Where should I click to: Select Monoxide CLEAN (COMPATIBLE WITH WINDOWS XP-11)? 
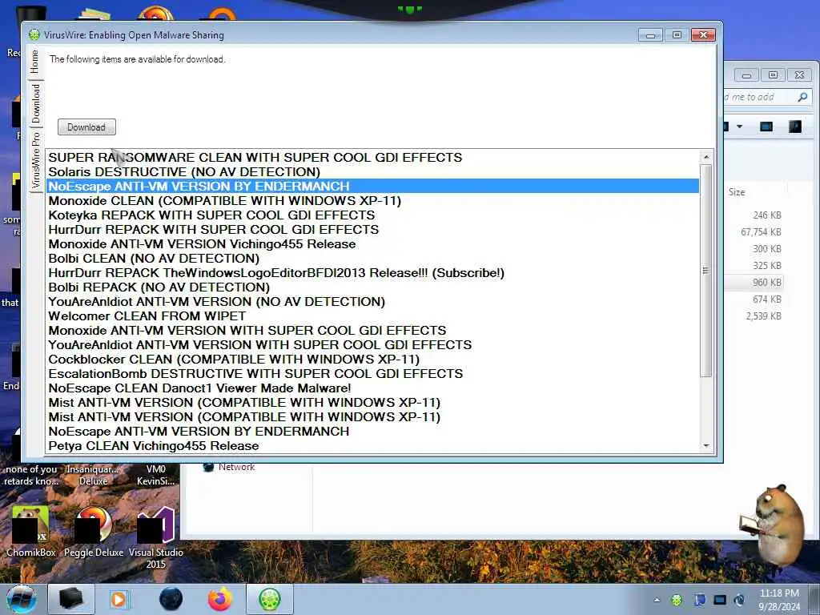[x=372, y=201]
